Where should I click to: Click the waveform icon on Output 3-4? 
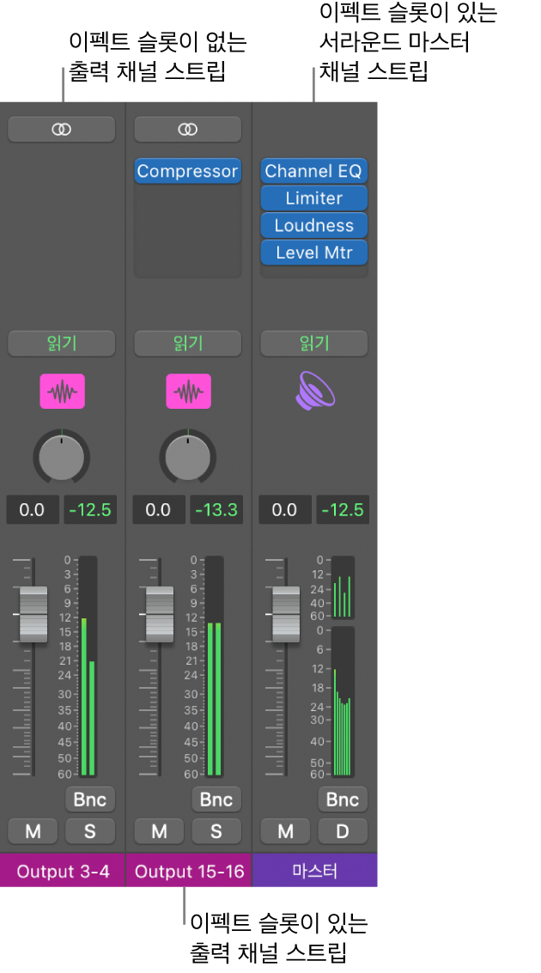(62, 391)
